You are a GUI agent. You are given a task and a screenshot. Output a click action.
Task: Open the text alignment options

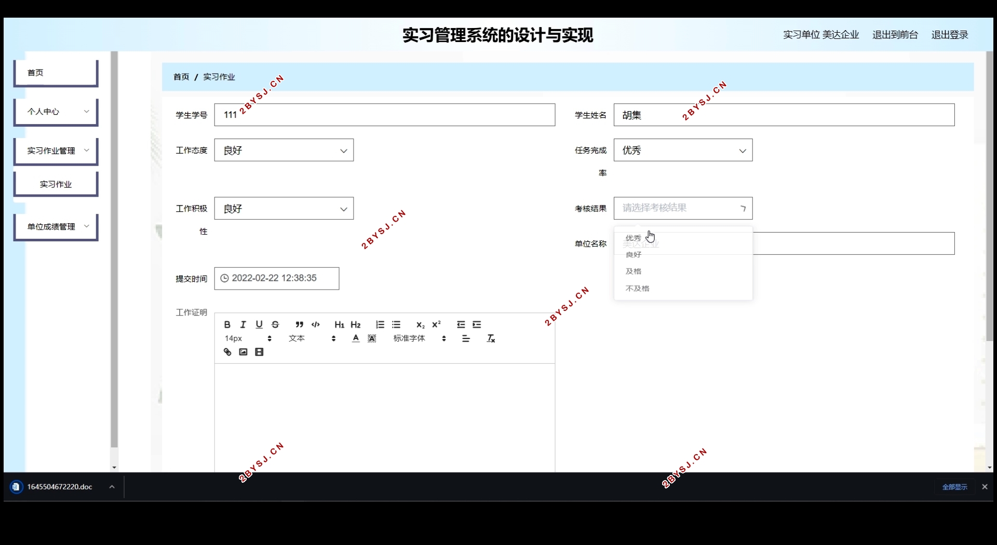(x=466, y=338)
